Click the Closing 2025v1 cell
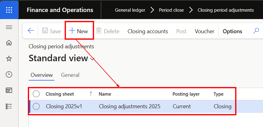Image resolution: width=263 pixels, height=127 pixels. (x=64, y=106)
